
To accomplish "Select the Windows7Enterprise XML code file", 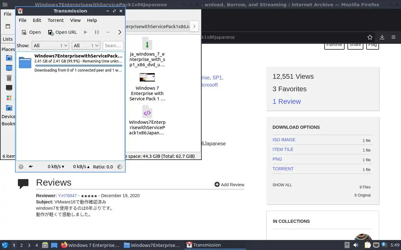I will coord(147,120).
